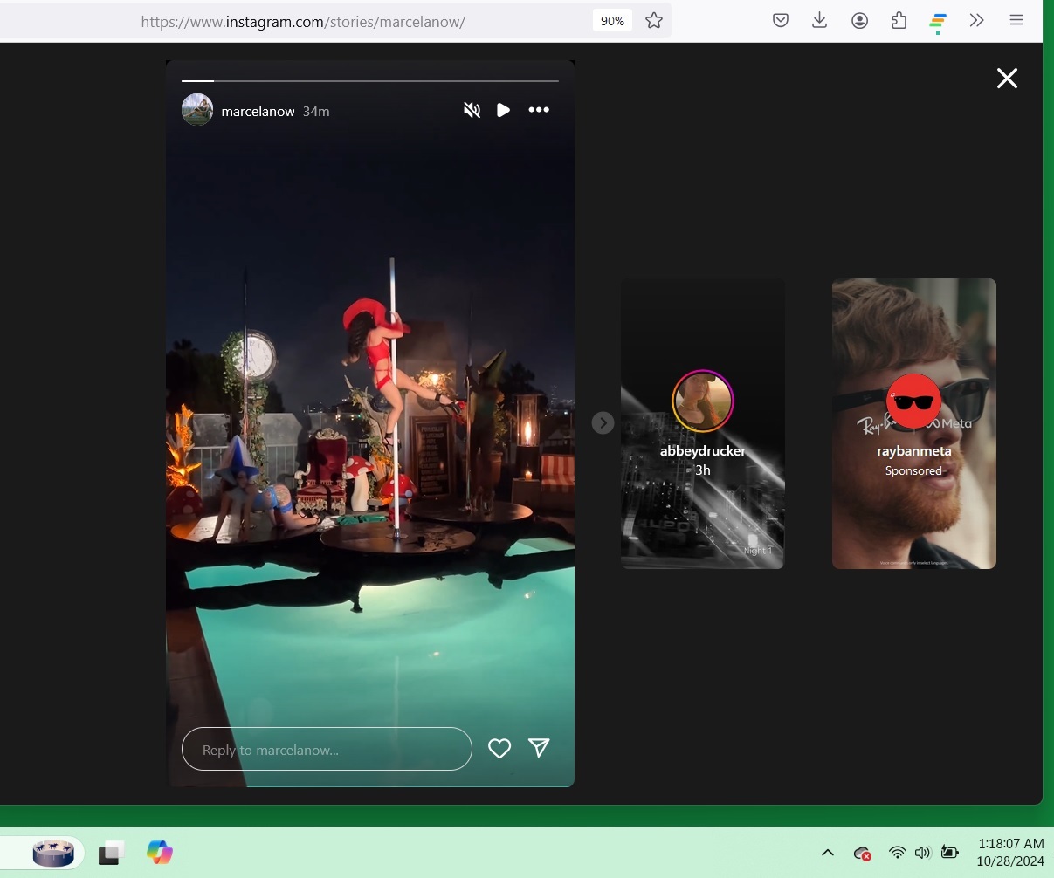
Task: Open marcelanow profile username link
Action: point(258,112)
